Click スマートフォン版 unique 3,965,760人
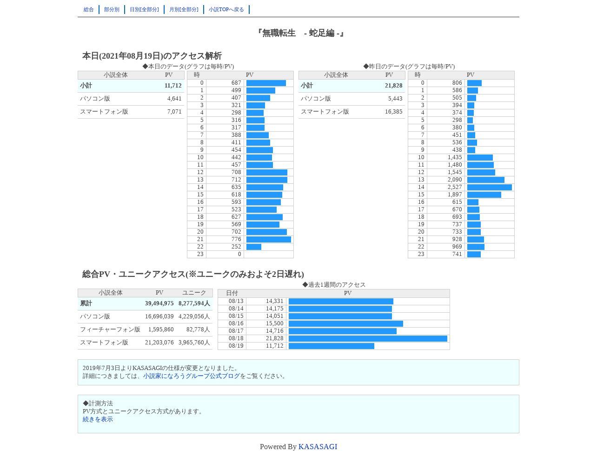This screenshot has height=451, width=597. (194, 343)
